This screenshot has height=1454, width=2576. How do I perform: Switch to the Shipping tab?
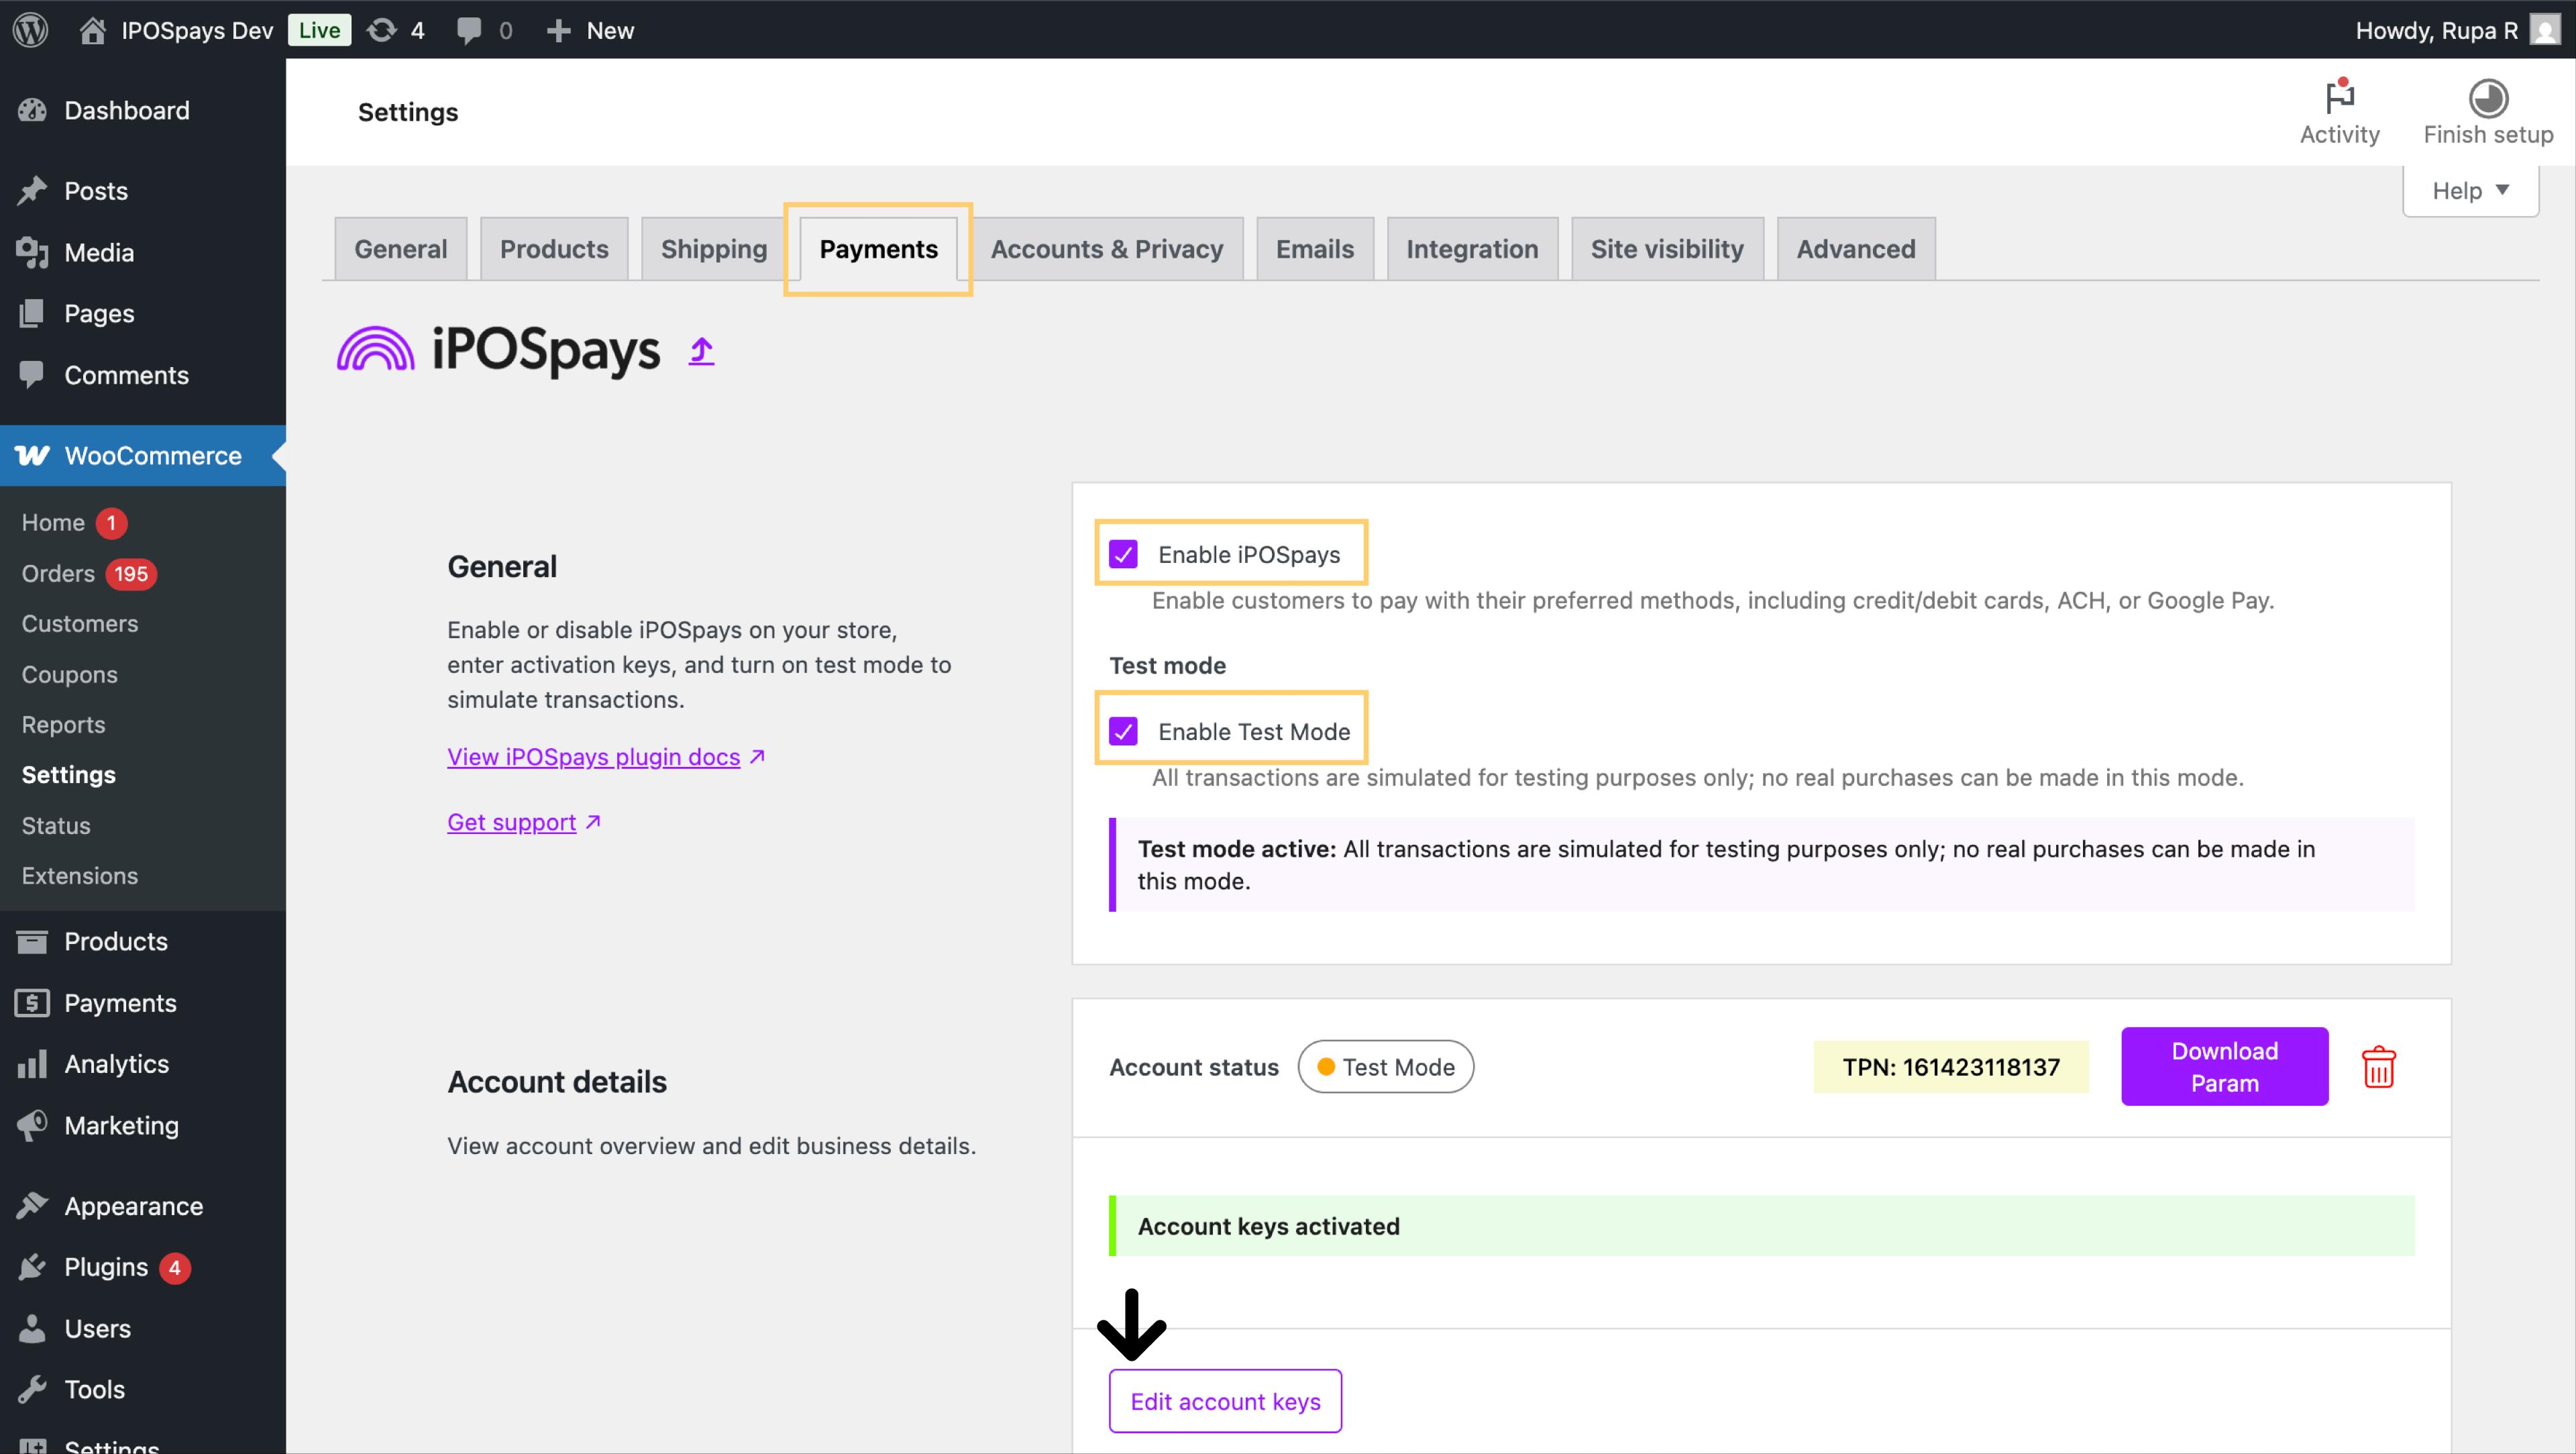click(713, 249)
